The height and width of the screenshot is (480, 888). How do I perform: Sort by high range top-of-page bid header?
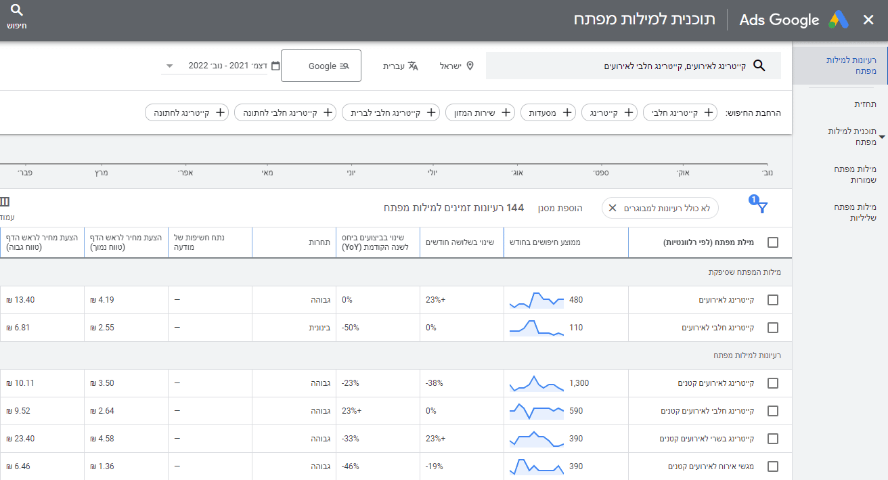pos(42,242)
